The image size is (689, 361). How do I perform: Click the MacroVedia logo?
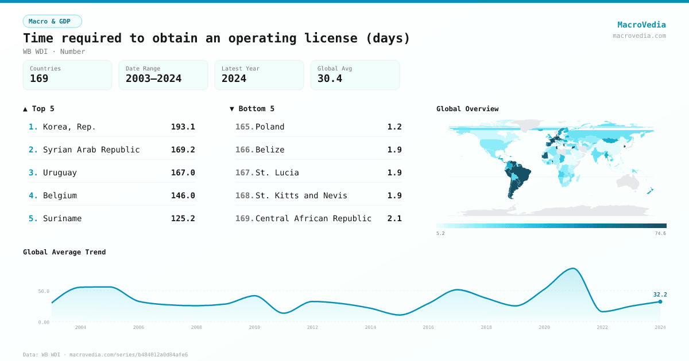tap(641, 24)
